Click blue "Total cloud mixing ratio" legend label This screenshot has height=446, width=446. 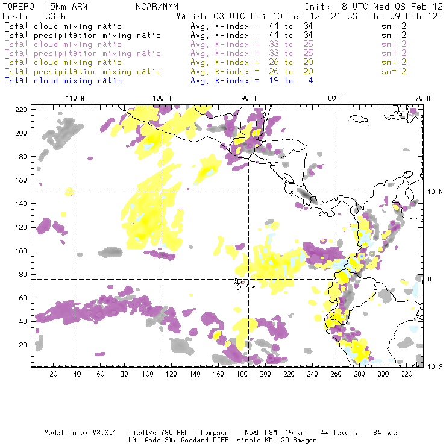click(x=63, y=81)
